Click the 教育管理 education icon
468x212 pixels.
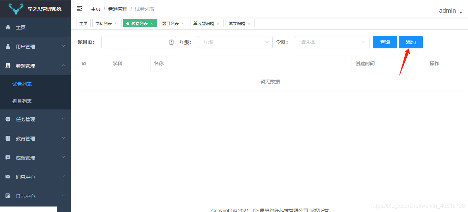click(8, 138)
